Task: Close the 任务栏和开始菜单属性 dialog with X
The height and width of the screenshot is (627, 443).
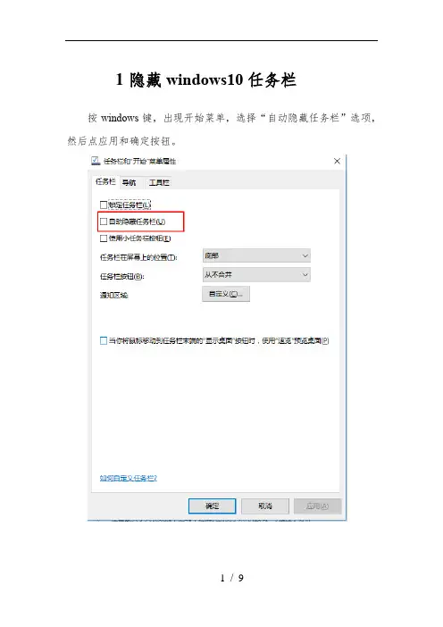Action: [x=337, y=161]
